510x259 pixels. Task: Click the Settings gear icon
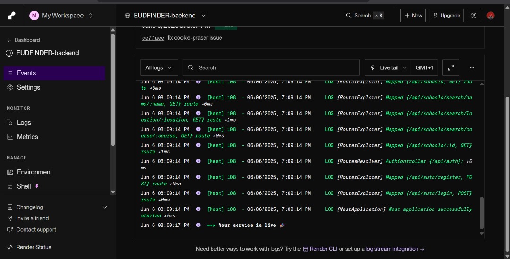10,87
